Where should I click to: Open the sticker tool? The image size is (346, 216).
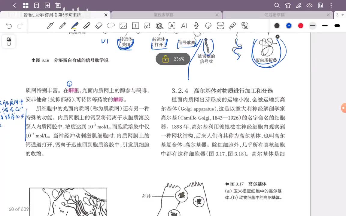[208, 26]
